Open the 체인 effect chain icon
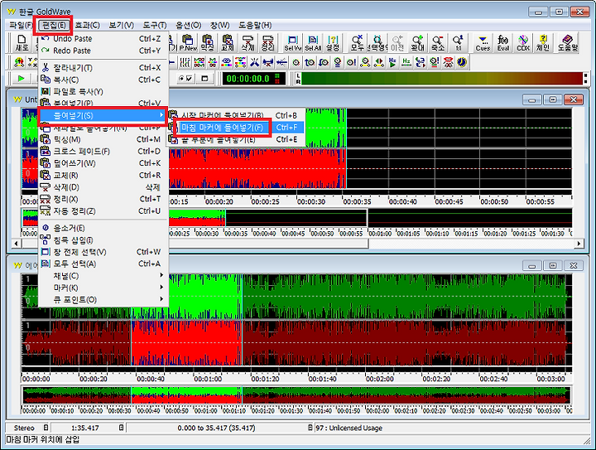 click(x=543, y=42)
